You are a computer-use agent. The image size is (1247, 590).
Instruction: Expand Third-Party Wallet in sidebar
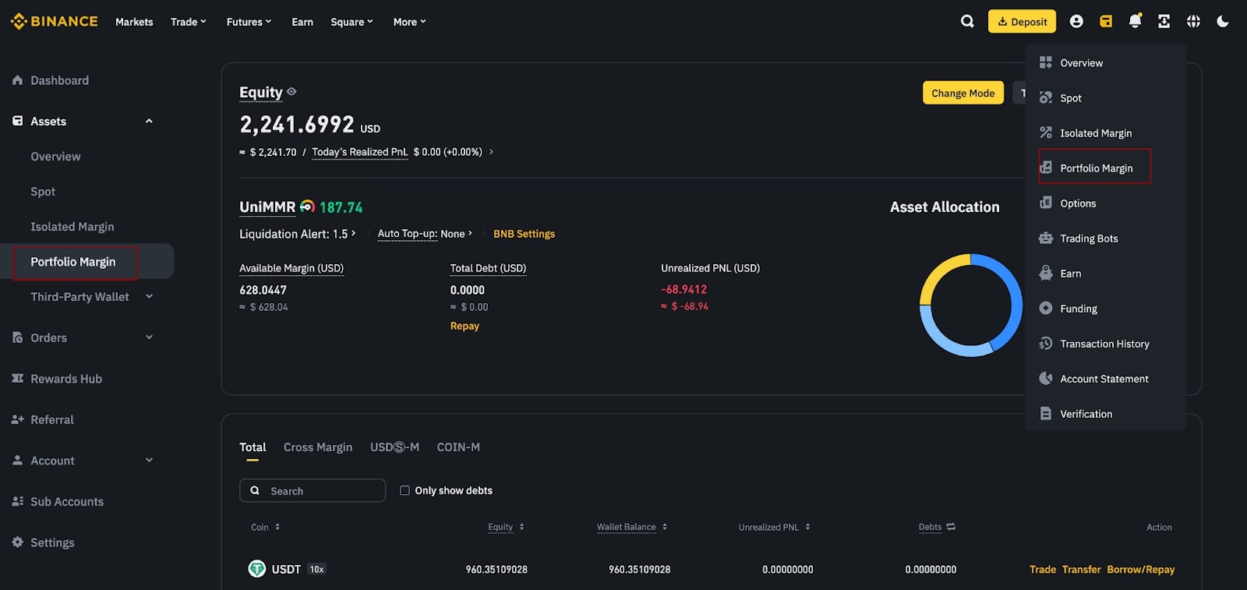(149, 296)
